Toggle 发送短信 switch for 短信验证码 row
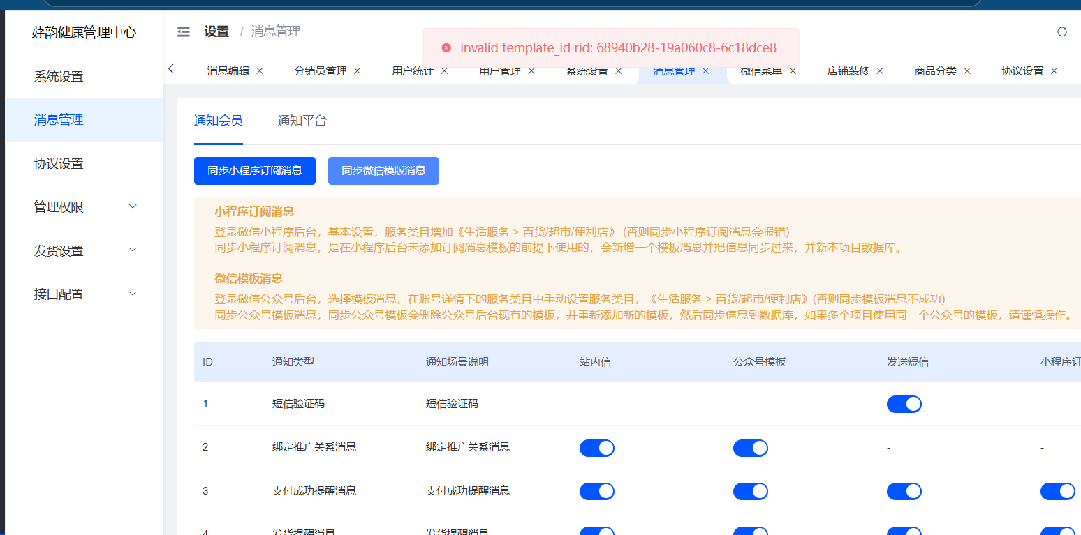 coord(904,404)
